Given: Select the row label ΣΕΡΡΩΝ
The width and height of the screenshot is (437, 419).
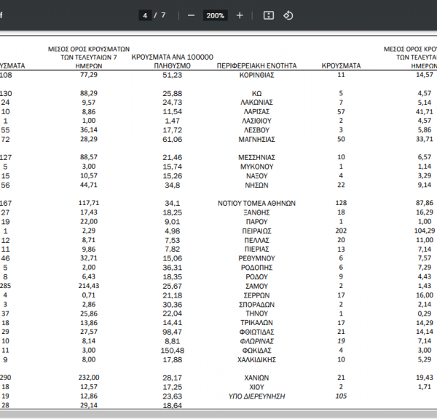Looking at the screenshot, I should coord(256,295).
